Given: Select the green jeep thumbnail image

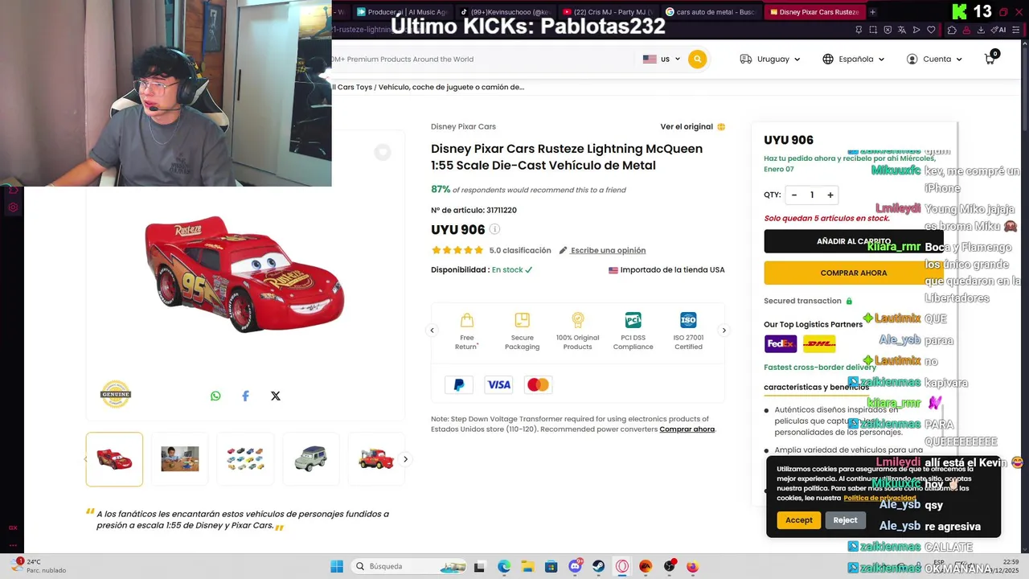Looking at the screenshot, I should (311, 459).
